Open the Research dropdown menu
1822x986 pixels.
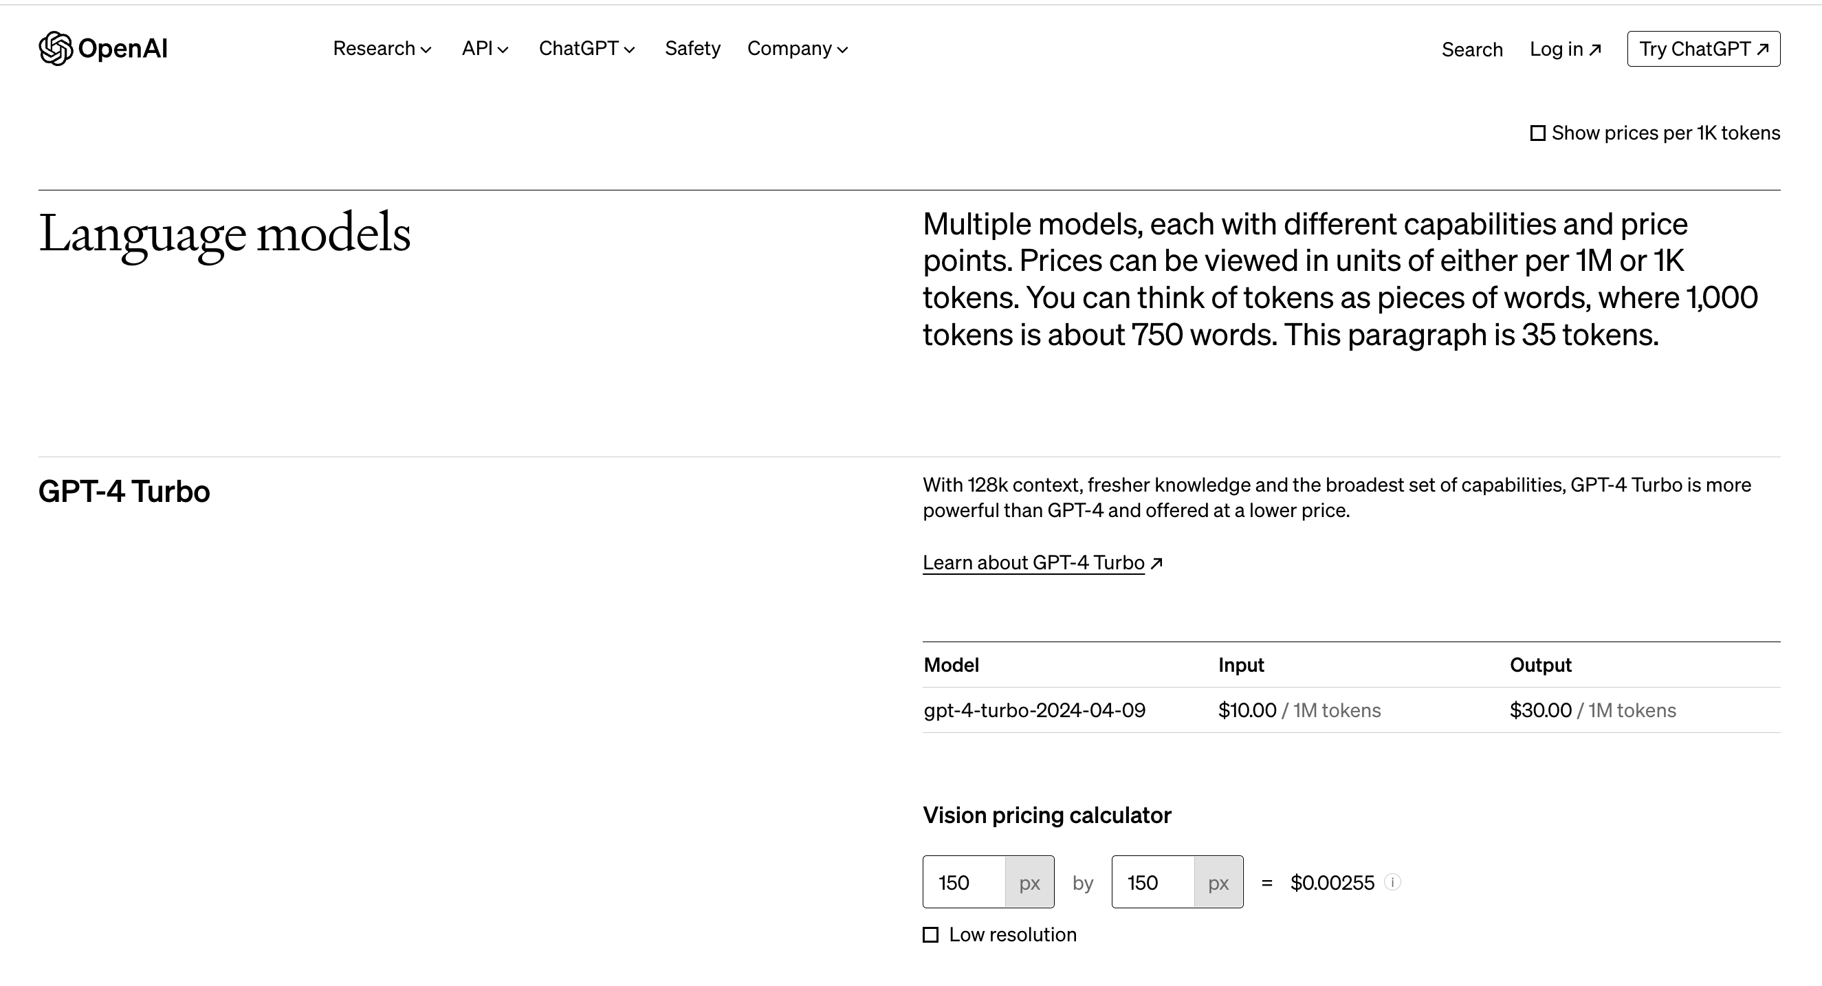382,49
